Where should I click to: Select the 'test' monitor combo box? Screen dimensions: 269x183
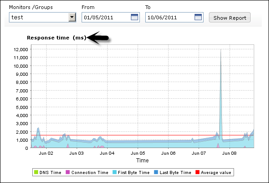point(39,17)
